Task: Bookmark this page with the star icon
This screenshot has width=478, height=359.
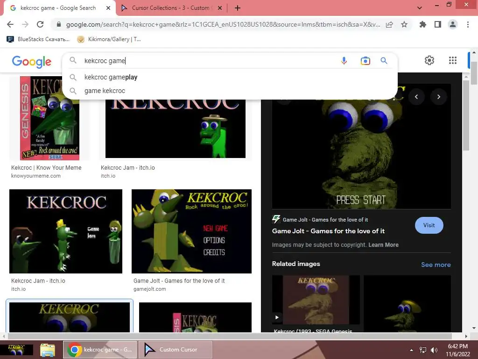Action: [404, 24]
